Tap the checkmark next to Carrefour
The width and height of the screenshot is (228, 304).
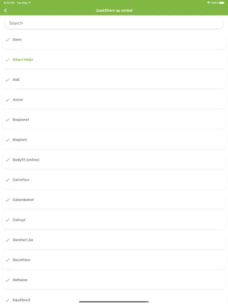point(7,180)
